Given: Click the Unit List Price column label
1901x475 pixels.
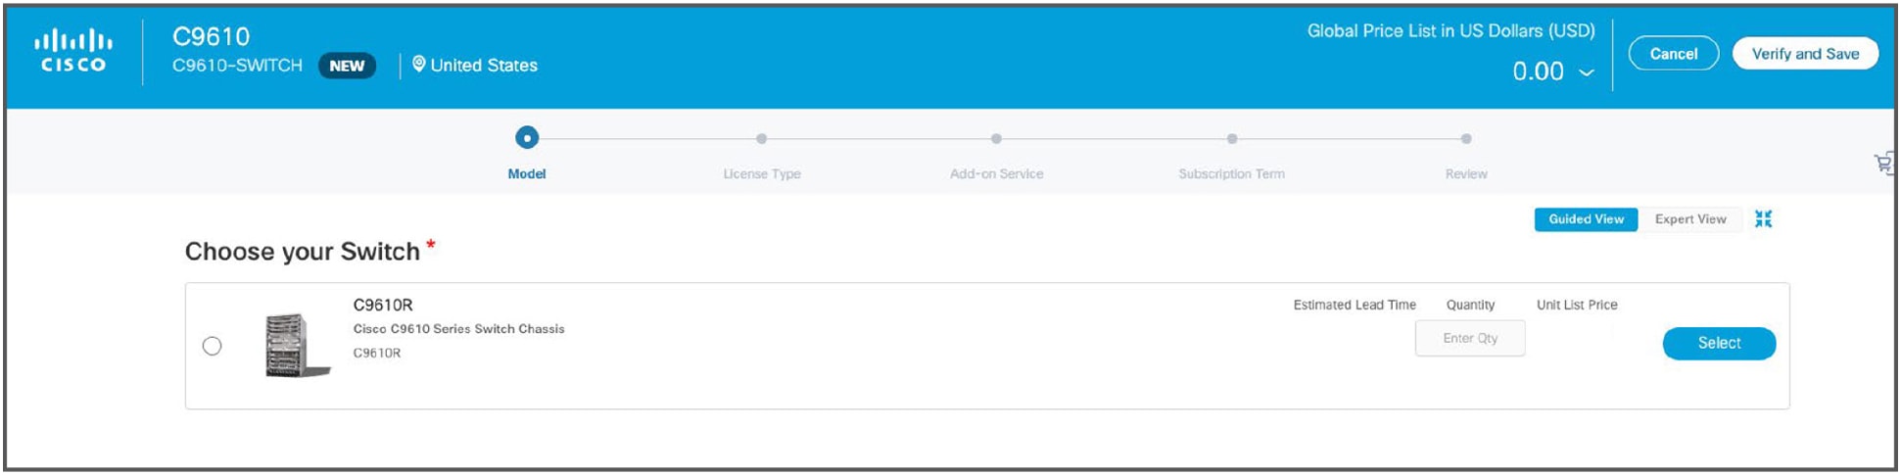Looking at the screenshot, I should click(x=1577, y=305).
